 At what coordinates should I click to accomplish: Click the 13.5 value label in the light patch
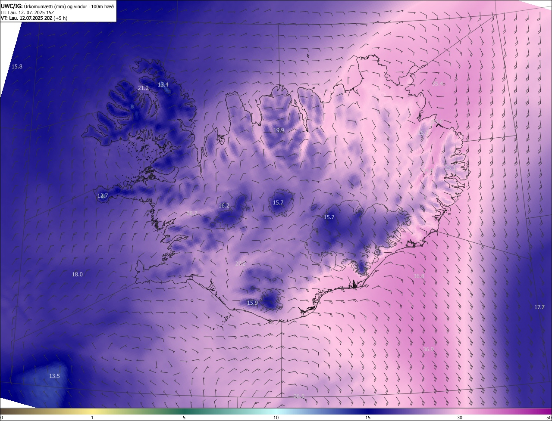pos(54,376)
